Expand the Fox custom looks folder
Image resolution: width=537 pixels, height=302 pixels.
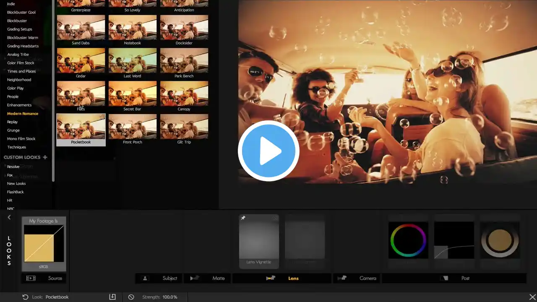pos(10,175)
